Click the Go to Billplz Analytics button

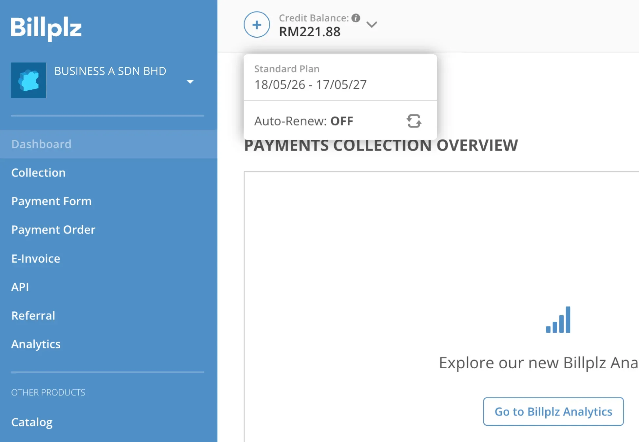(x=553, y=412)
